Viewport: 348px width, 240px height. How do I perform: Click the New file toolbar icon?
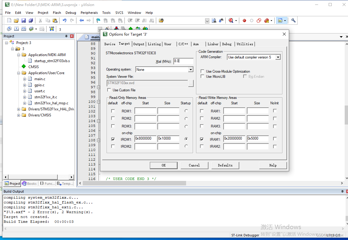point(9,21)
